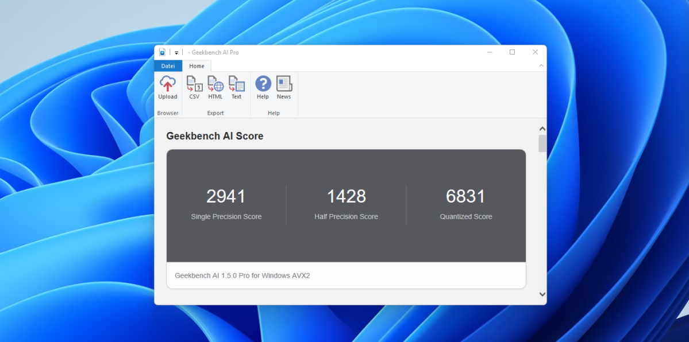Image resolution: width=689 pixels, height=342 pixels.
Task: Click the scrollbar down arrow
Action: pyautogui.click(x=541, y=293)
